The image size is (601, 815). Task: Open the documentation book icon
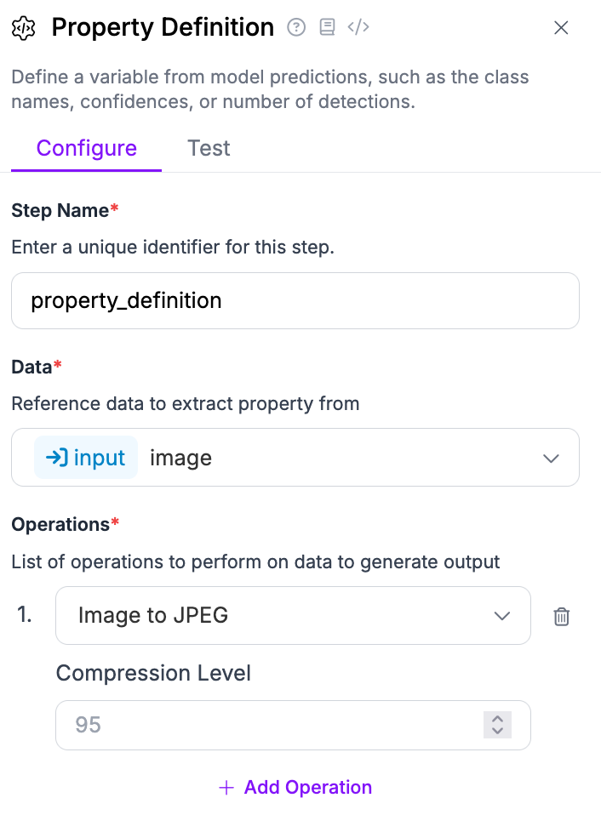327,28
